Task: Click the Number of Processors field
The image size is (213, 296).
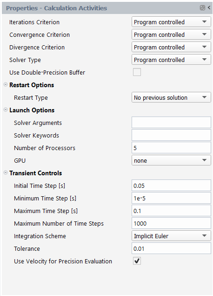Action: 171,148
